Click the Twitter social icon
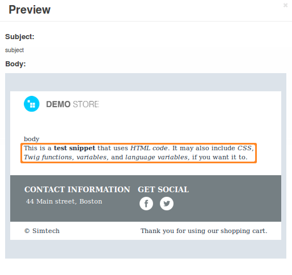 (167, 204)
